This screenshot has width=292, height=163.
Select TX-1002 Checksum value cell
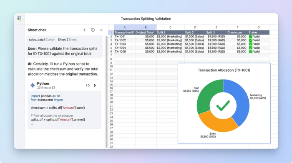click(x=237, y=40)
